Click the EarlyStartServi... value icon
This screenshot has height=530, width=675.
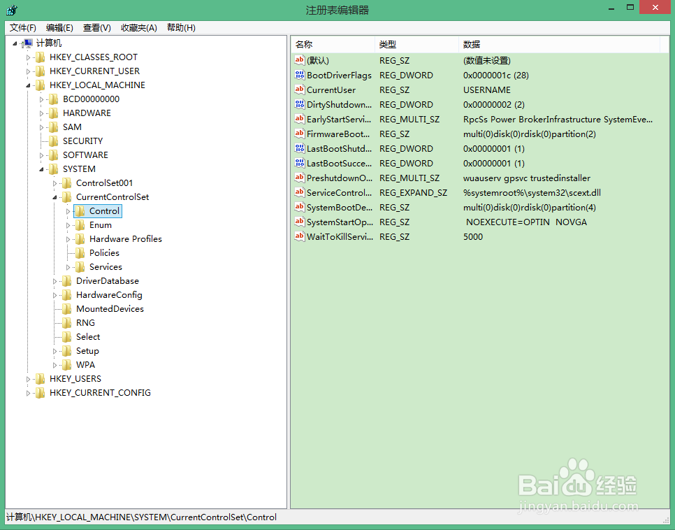coord(300,118)
